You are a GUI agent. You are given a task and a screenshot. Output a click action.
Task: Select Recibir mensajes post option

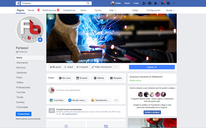(x=78, y=100)
